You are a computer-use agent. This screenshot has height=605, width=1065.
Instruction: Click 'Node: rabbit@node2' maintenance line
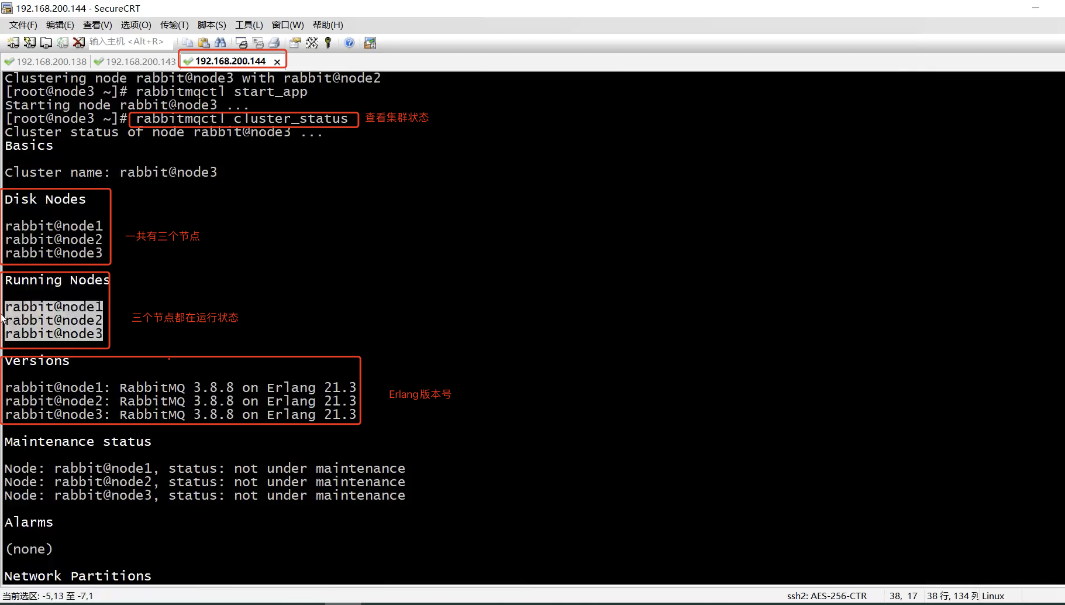tap(205, 482)
